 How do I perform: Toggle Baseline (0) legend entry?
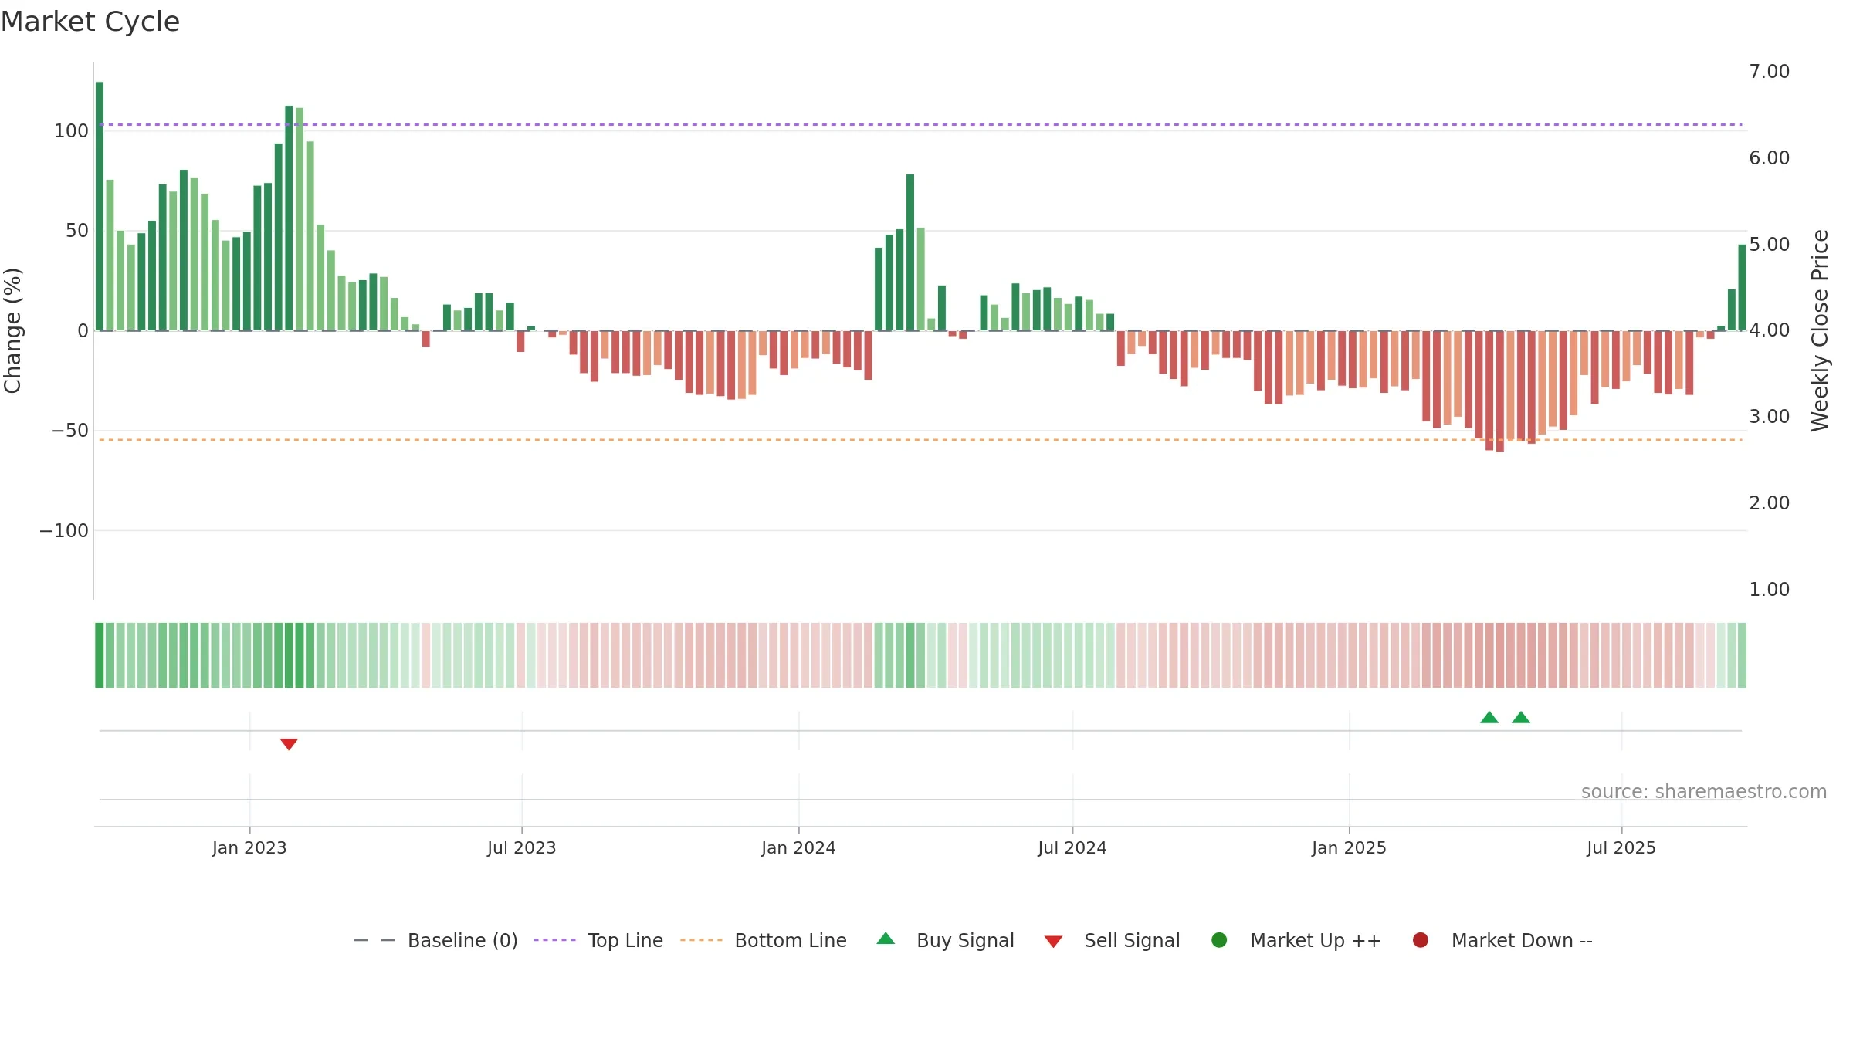pyautogui.click(x=435, y=940)
